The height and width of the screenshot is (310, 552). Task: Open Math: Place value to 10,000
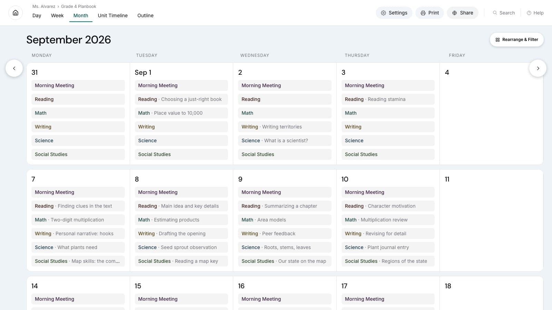click(181, 113)
